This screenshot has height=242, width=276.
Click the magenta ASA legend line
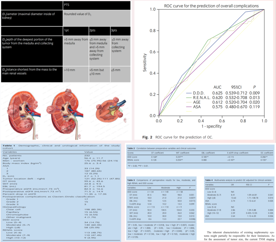[189, 107]
